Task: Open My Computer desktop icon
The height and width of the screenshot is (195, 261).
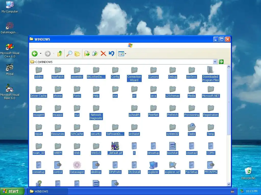Action: point(10,7)
